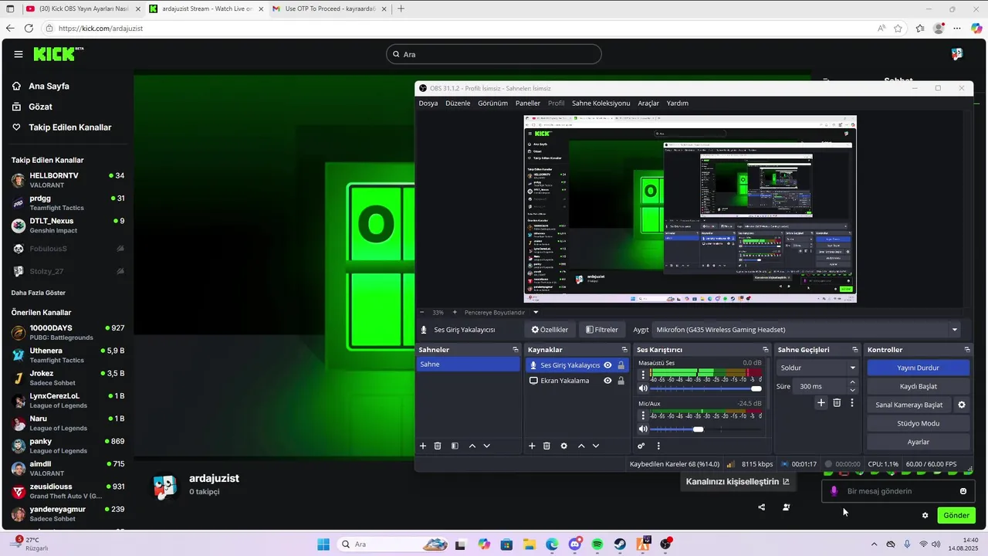
Task: Open Düzenle menu in OBS
Action: 458,103
